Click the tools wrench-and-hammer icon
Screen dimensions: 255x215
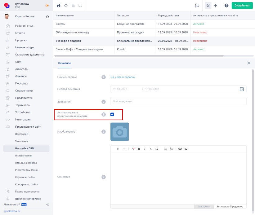pos(208,6)
